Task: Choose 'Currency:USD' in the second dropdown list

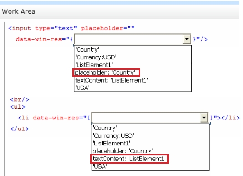Action: pos(114,136)
